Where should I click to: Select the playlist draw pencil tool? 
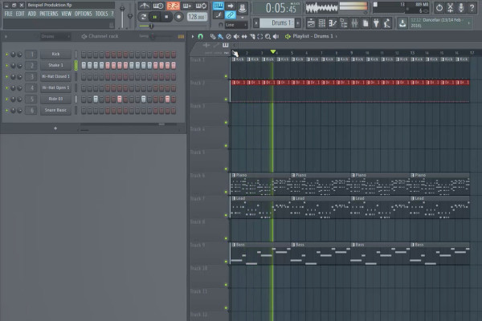tap(212, 37)
